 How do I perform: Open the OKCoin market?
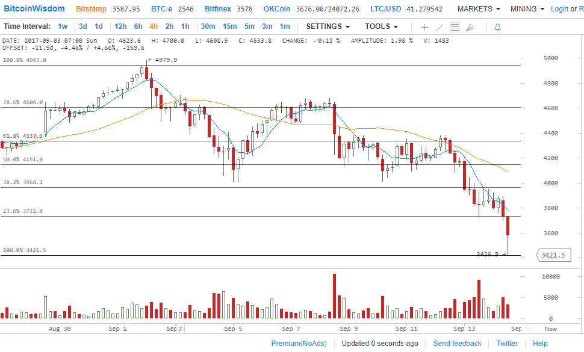[277, 9]
